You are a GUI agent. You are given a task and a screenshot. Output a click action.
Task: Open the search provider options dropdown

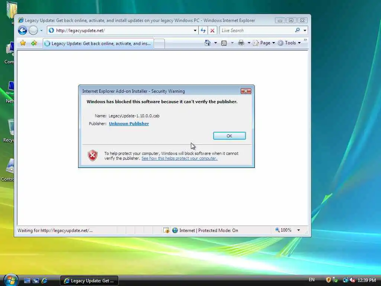(305, 31)
